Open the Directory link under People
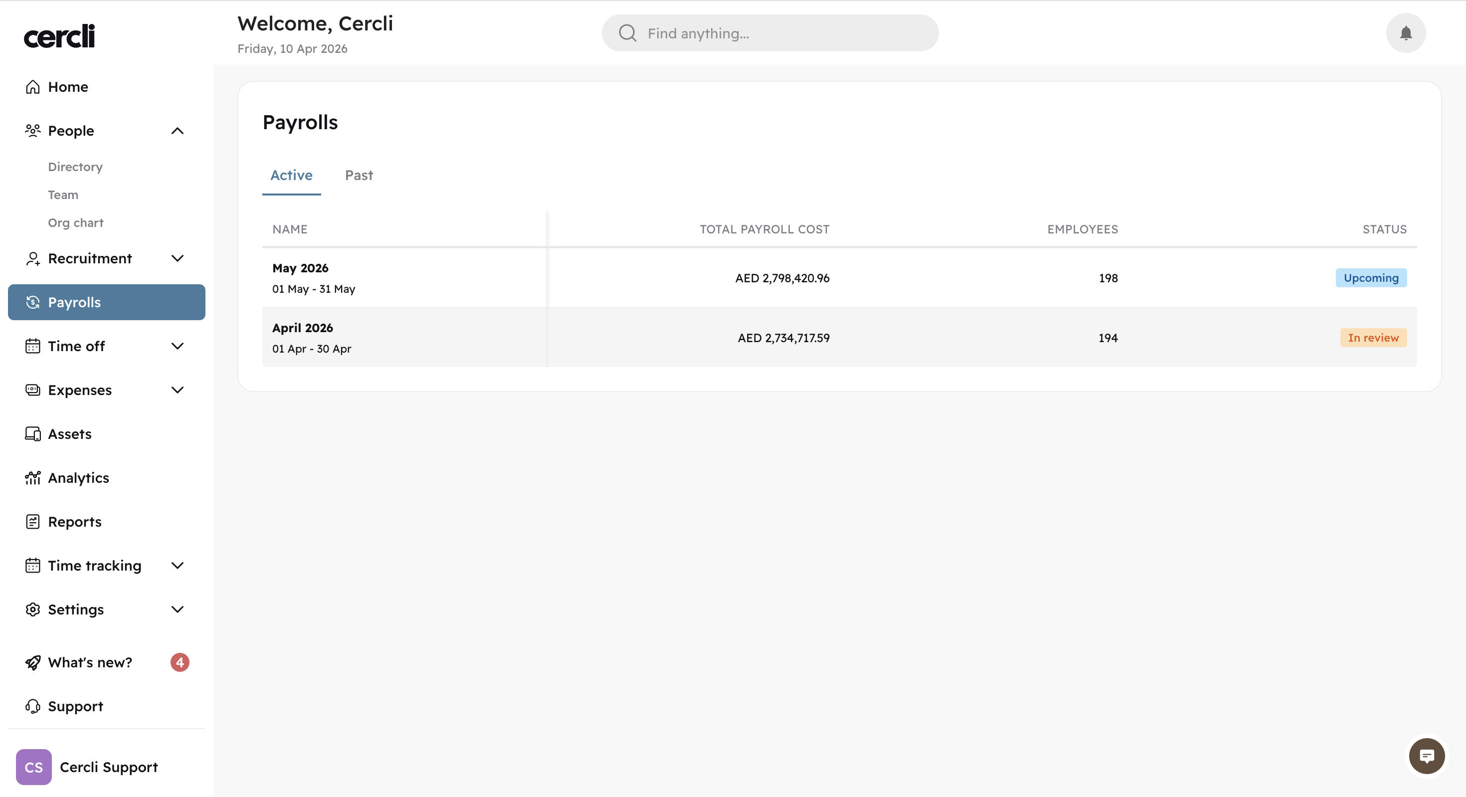Screen dimensions: 1466x797 pyautogui.click(x=75, y=167)
